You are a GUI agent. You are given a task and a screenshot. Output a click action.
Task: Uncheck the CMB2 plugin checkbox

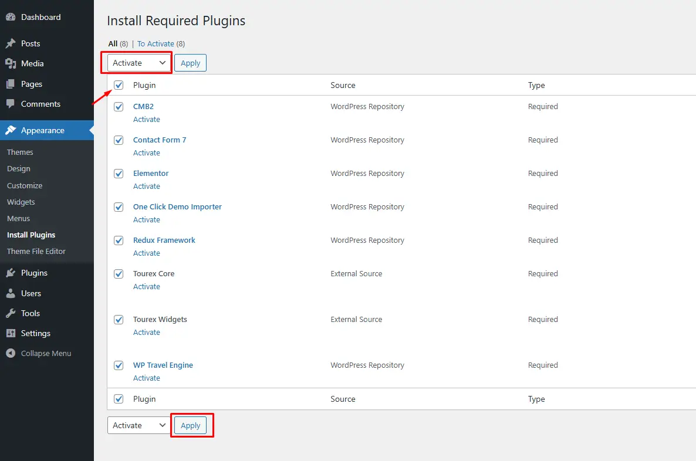[119, 107]
